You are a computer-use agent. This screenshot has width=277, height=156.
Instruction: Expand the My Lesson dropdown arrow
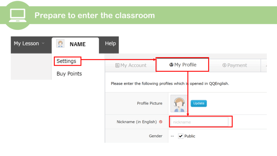pos(43,44)
